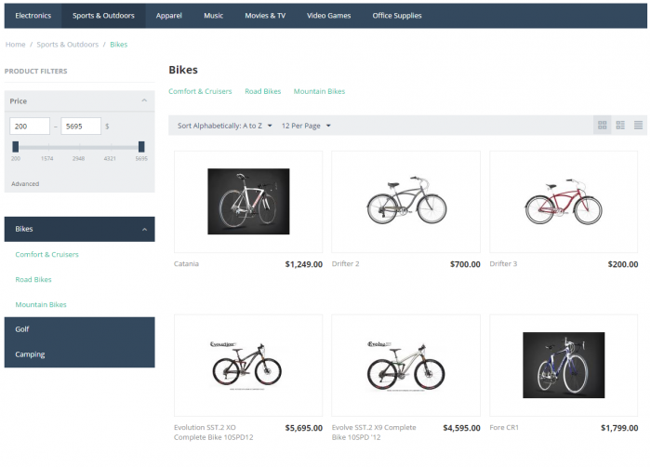Click the $1,249.00 price
This screenshot has height=467, width=651.
tap(304, 264)
